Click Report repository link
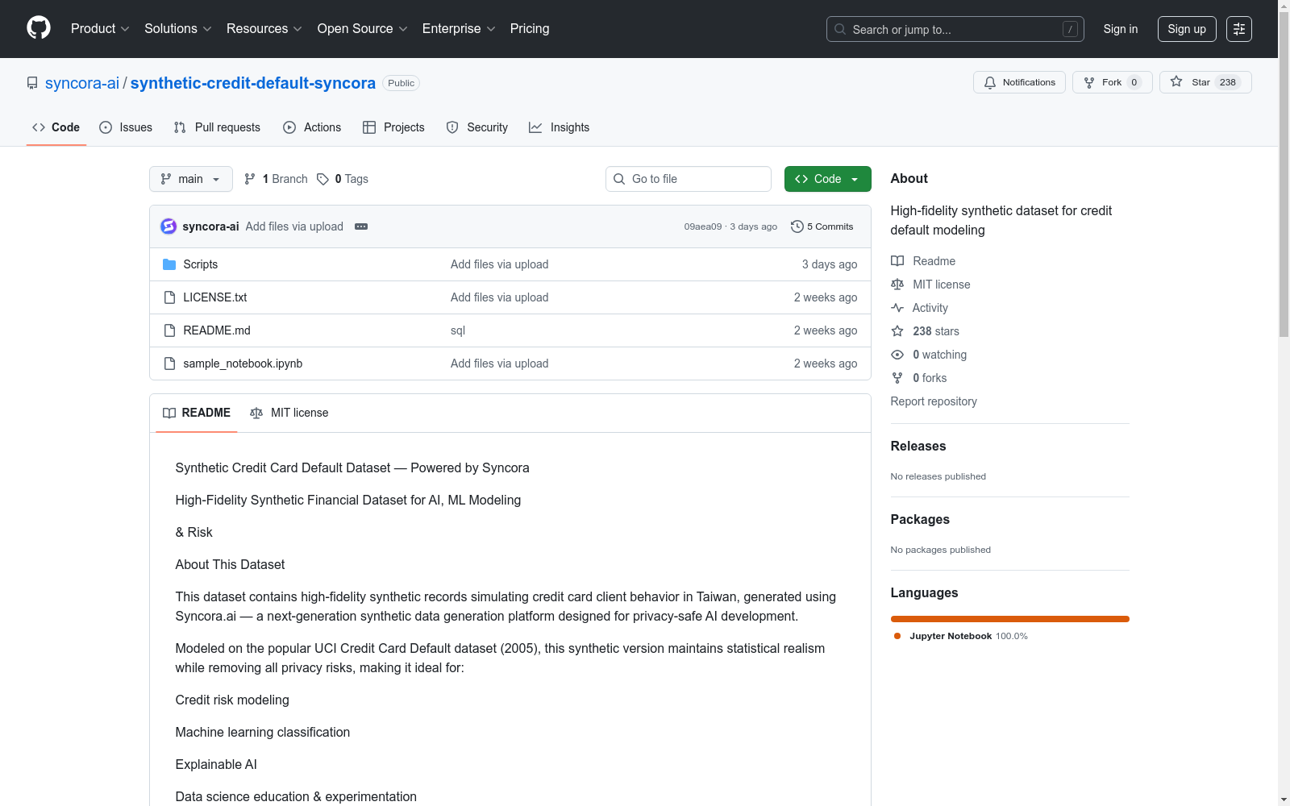The height and width of the screenshot is (806, 1290). coord(934,401)
